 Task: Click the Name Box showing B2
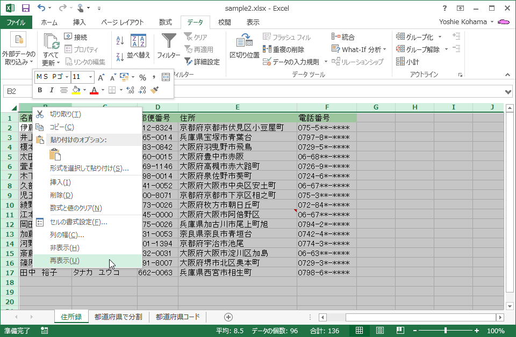click(18, 91)
